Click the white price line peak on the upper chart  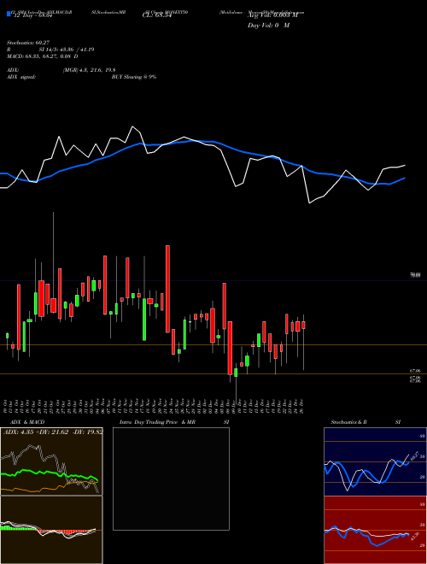tap(132, 126)
